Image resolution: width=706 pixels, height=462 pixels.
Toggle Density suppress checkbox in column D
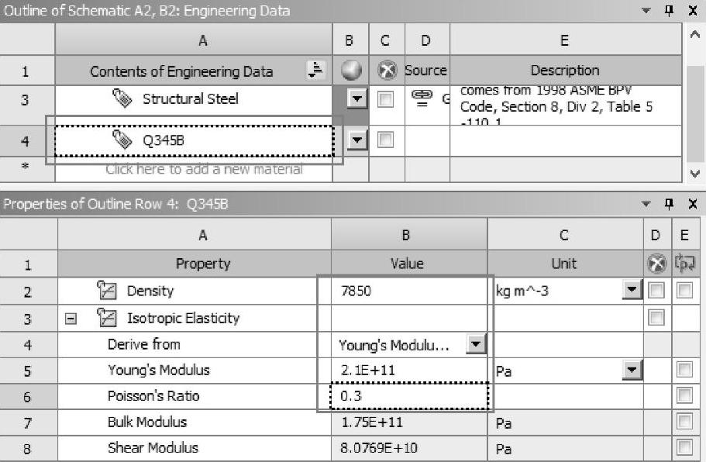coord(656,291)
